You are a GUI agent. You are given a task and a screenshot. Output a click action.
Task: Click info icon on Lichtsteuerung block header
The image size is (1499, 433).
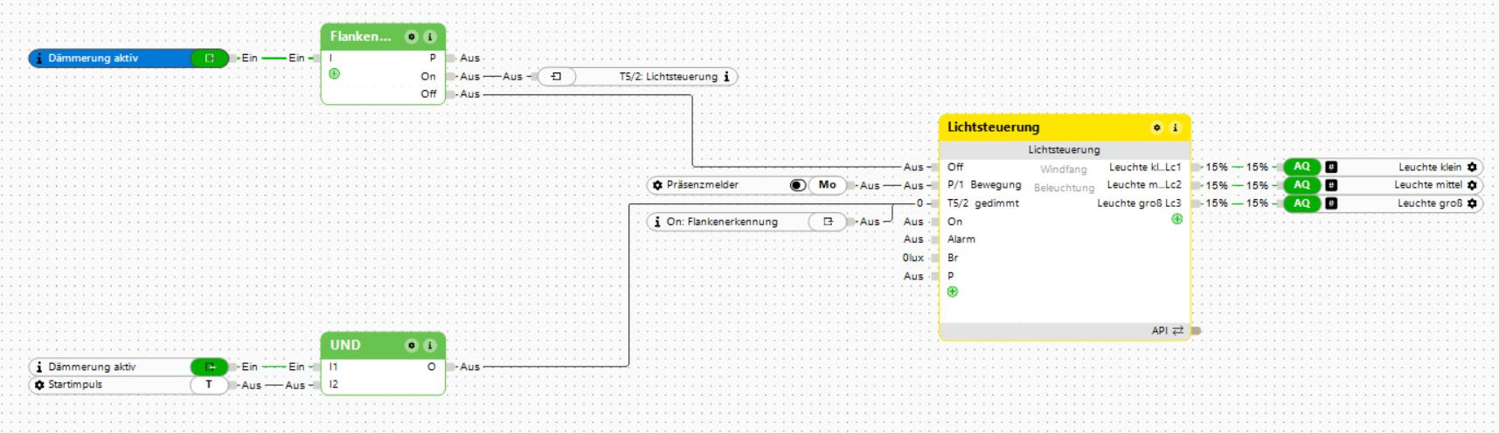1175,127
